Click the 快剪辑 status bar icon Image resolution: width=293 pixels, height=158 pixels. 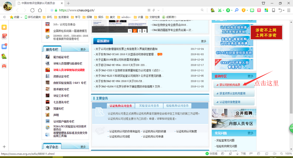tap(211, 154)
